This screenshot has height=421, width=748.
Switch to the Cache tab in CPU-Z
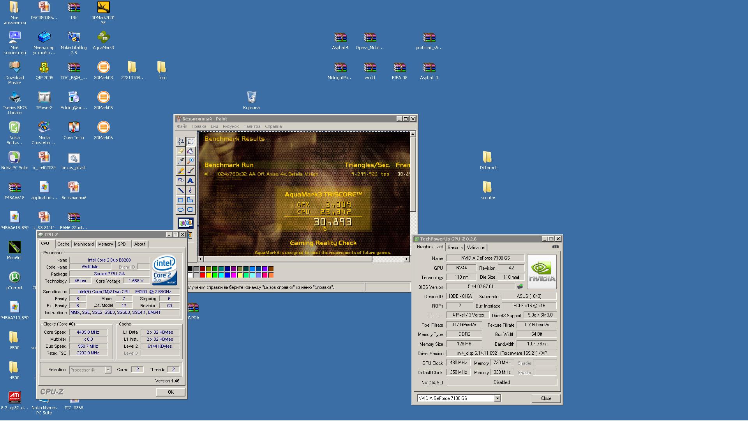click(x=64, y=244)
